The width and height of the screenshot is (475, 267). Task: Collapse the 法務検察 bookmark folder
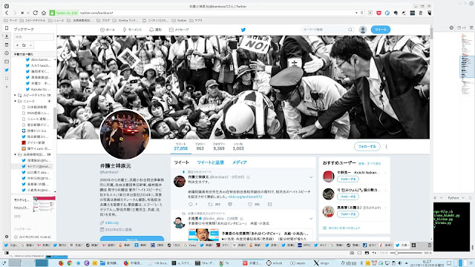15,154
